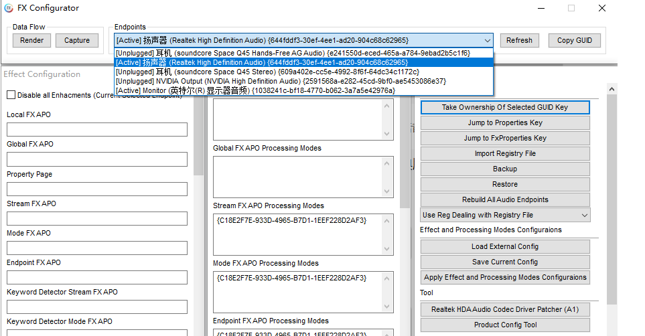This screenshot has height=336, width=645.
Task: Click the Render data flow button
Action: coord(31,40)
